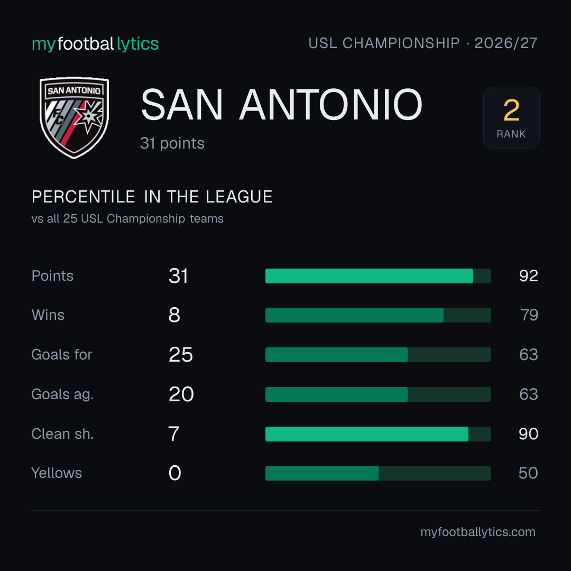This screenshot has height=571, width=571.
Task: Click the USL Championship 2026/27 label
Action: point(423,43)
